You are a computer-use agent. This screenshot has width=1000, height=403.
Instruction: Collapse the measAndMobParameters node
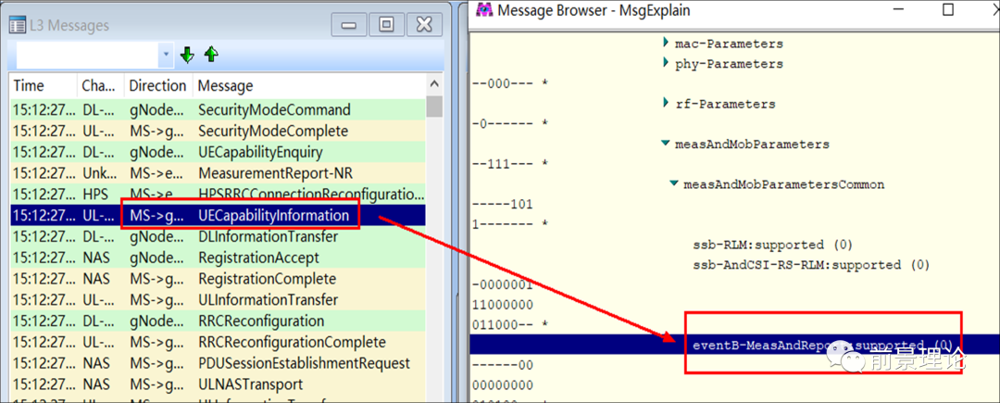point(666,145)
